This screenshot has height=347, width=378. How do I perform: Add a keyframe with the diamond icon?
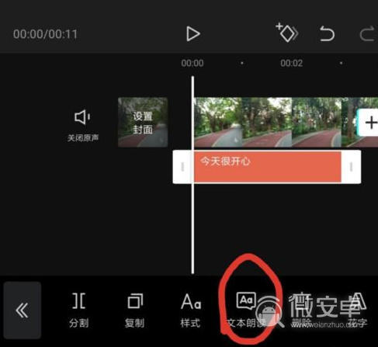(287, 33)
